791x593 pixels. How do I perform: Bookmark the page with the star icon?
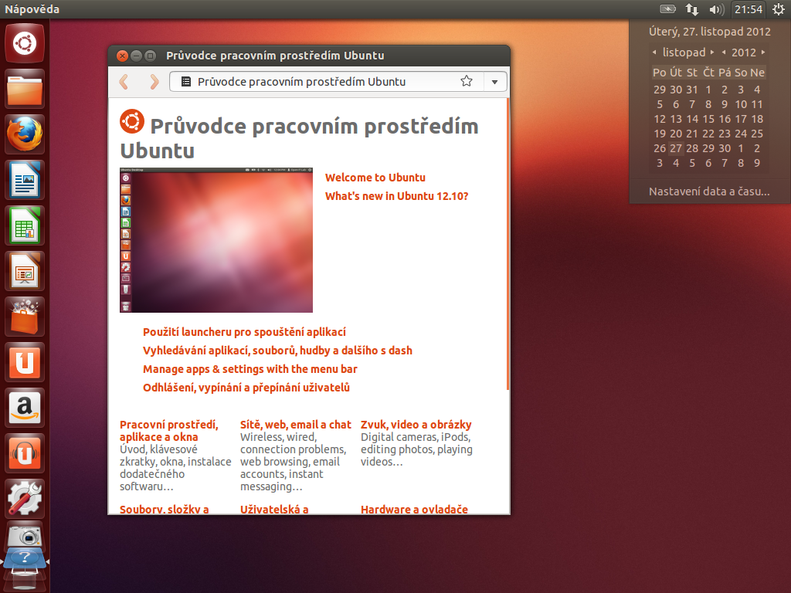coord(467,81)
